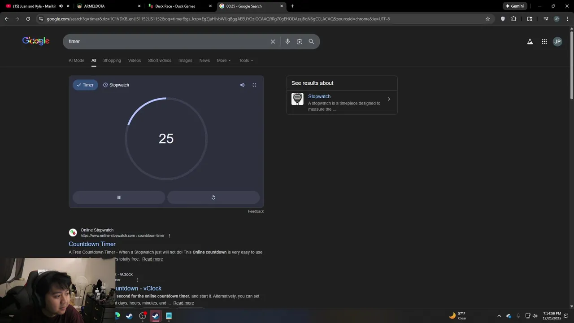574x323 pixels.
Task: Open the Stopwatch thumbnail image
Action: pos(297,99)
